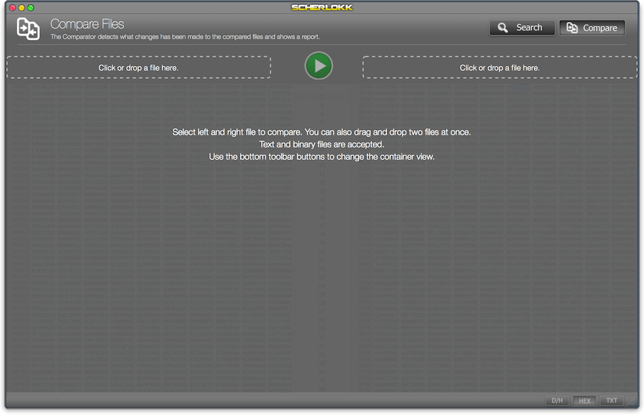Click the Compare Files header icon

click(28, 29)
